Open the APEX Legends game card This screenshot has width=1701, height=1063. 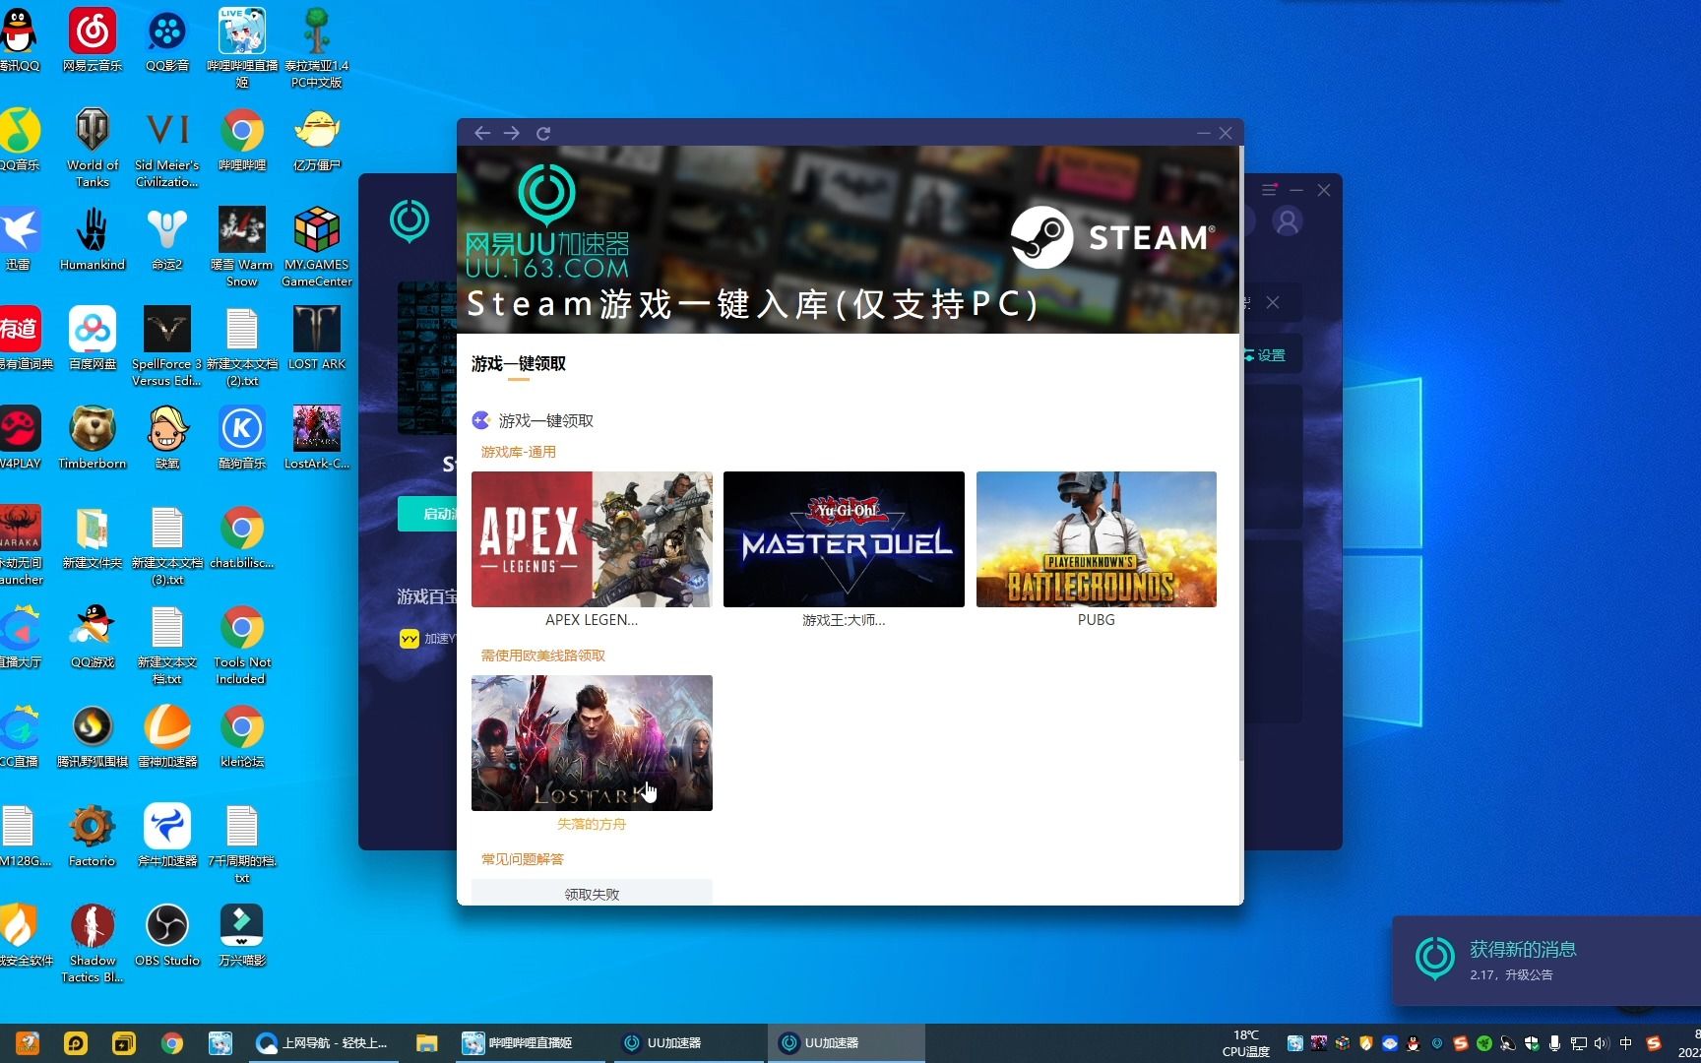click(x=592, y=538)
